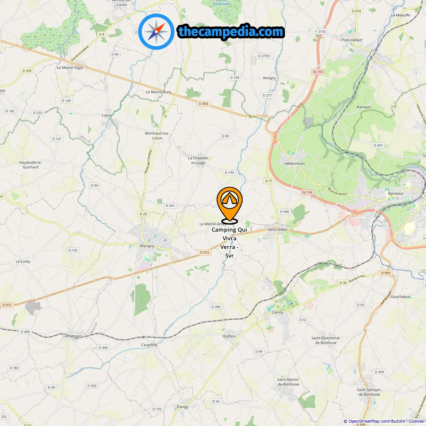426x426 pixels.
Task: Select the Pont-Hébert town label
Action: tap(352, 40)
